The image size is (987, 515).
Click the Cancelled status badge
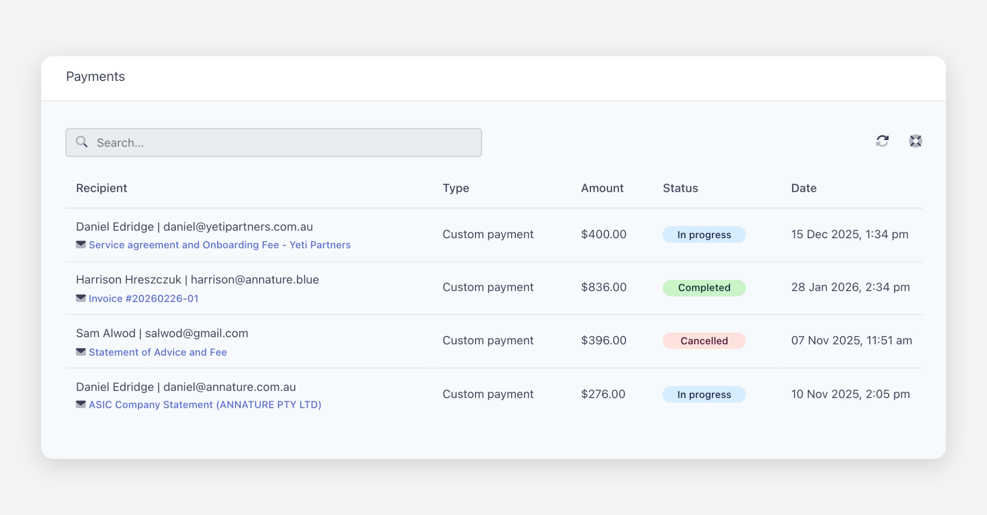(704, 341)
